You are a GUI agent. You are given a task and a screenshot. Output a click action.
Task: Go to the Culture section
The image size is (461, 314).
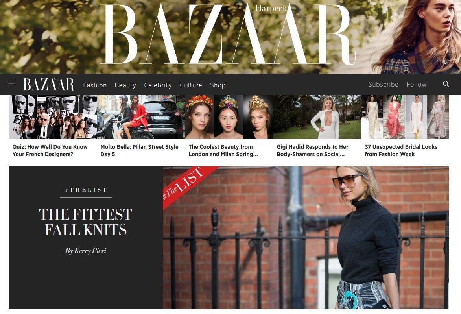pyautogui.click(x=191, y=85)
